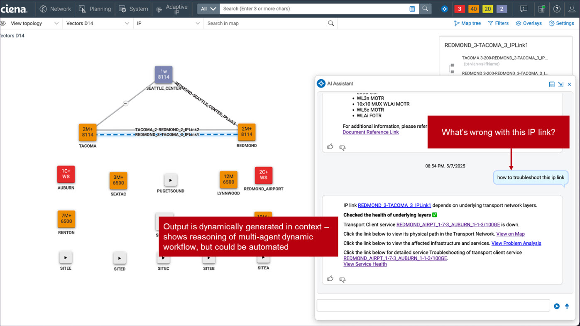Screen dimensions: 580x326
Task: Click the Ciena logo
Action: point(14,9)
